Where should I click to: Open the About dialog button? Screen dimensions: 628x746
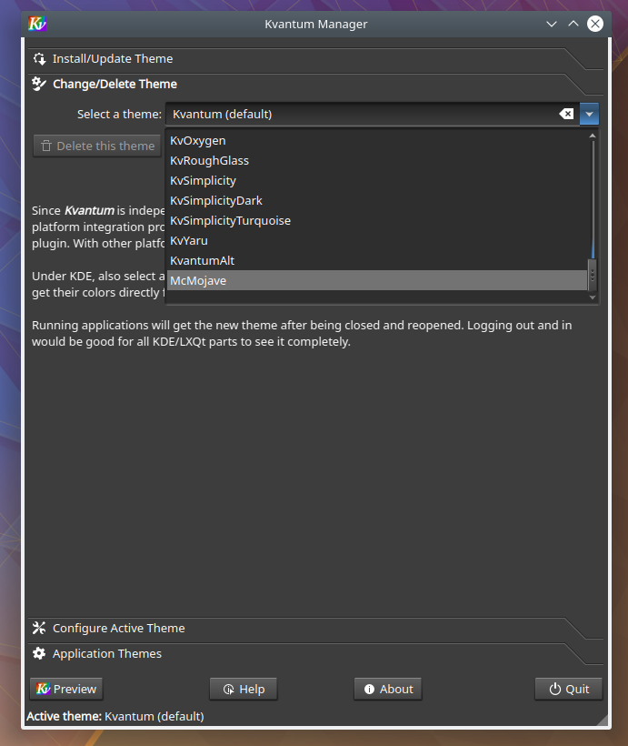click(388, 689)
